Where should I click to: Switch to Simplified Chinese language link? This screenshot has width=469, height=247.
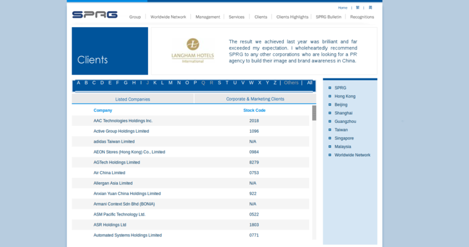click(x=370, y=8)
